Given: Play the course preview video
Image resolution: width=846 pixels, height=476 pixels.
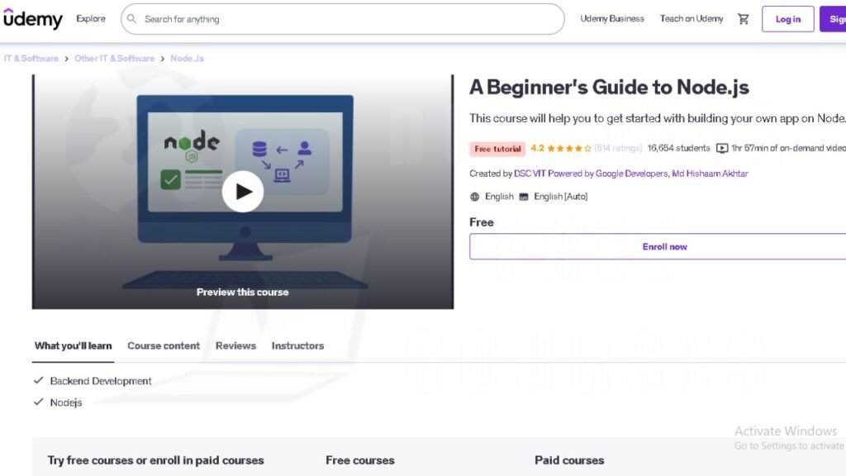Looking at the screenshot, I should (243, 192).
